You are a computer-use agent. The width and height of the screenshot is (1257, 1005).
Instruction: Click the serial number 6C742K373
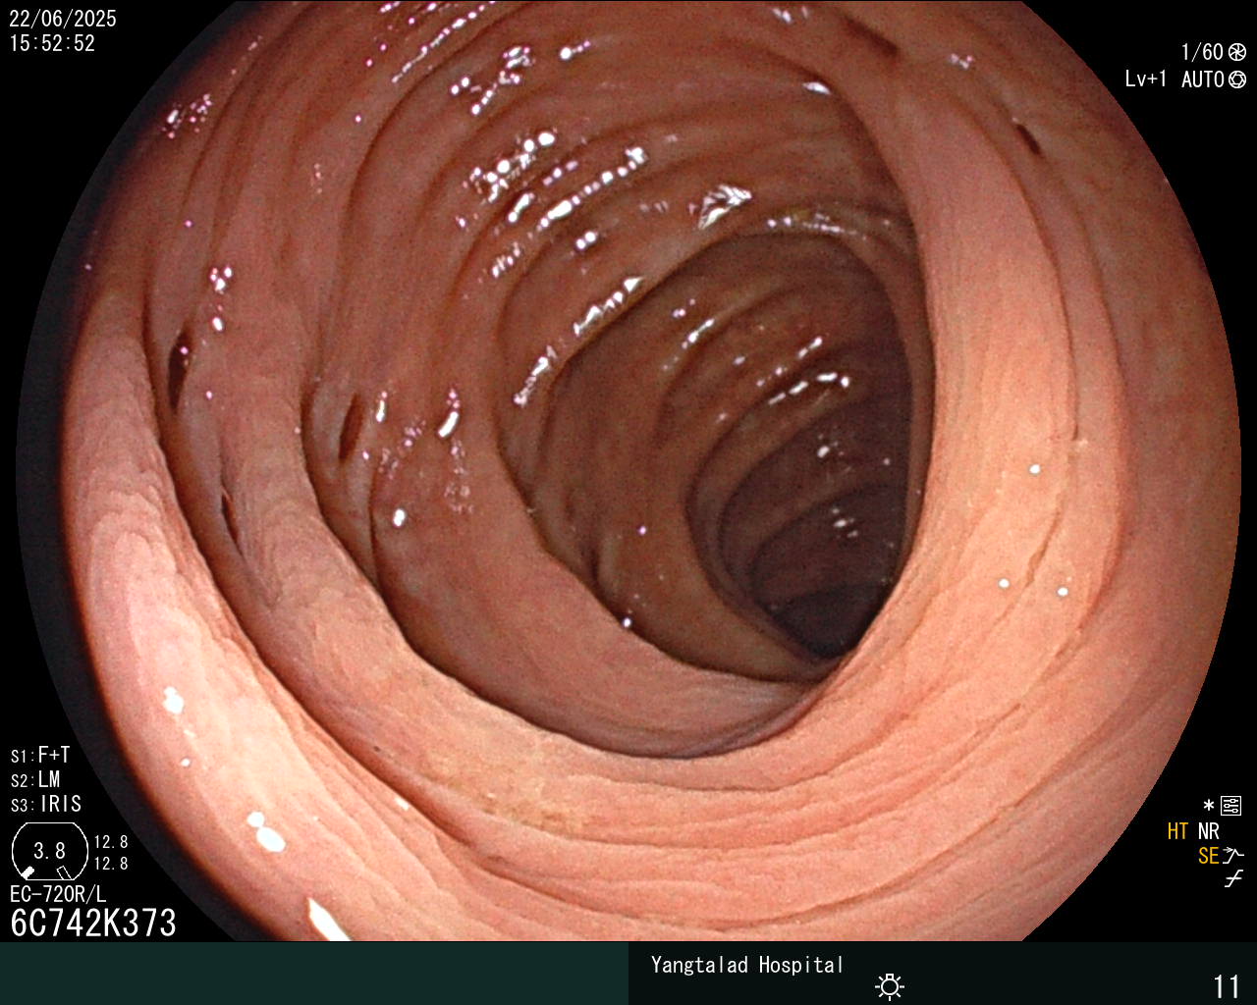click(x=93, y=923)
